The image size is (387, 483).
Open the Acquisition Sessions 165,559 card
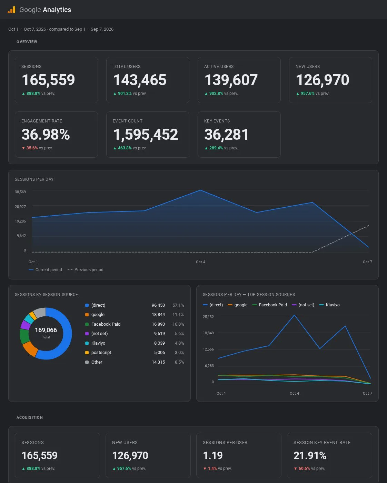(57, 455)
